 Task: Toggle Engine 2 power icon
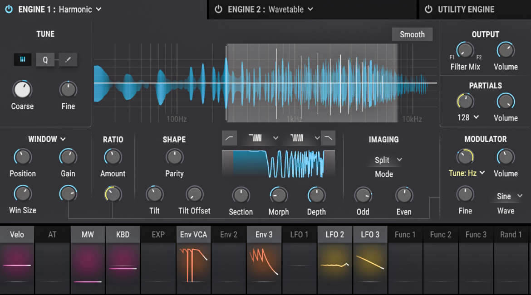coord(218,9)
